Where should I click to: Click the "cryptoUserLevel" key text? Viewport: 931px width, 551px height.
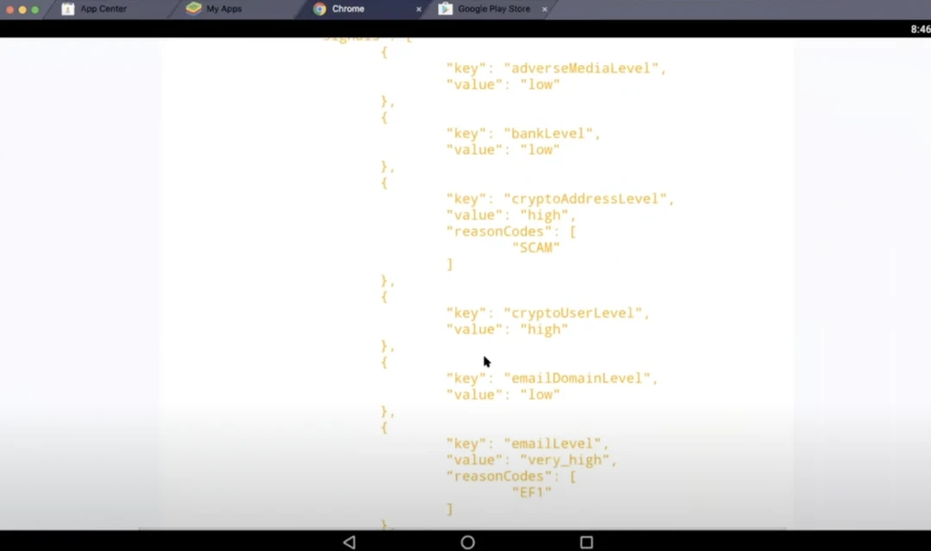click(573, 313)
